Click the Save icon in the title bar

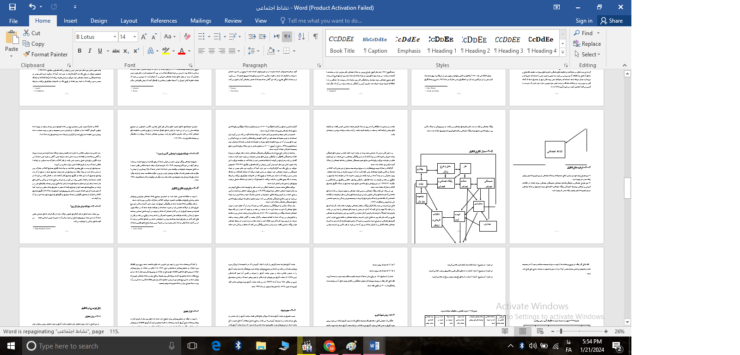(12, 7)
